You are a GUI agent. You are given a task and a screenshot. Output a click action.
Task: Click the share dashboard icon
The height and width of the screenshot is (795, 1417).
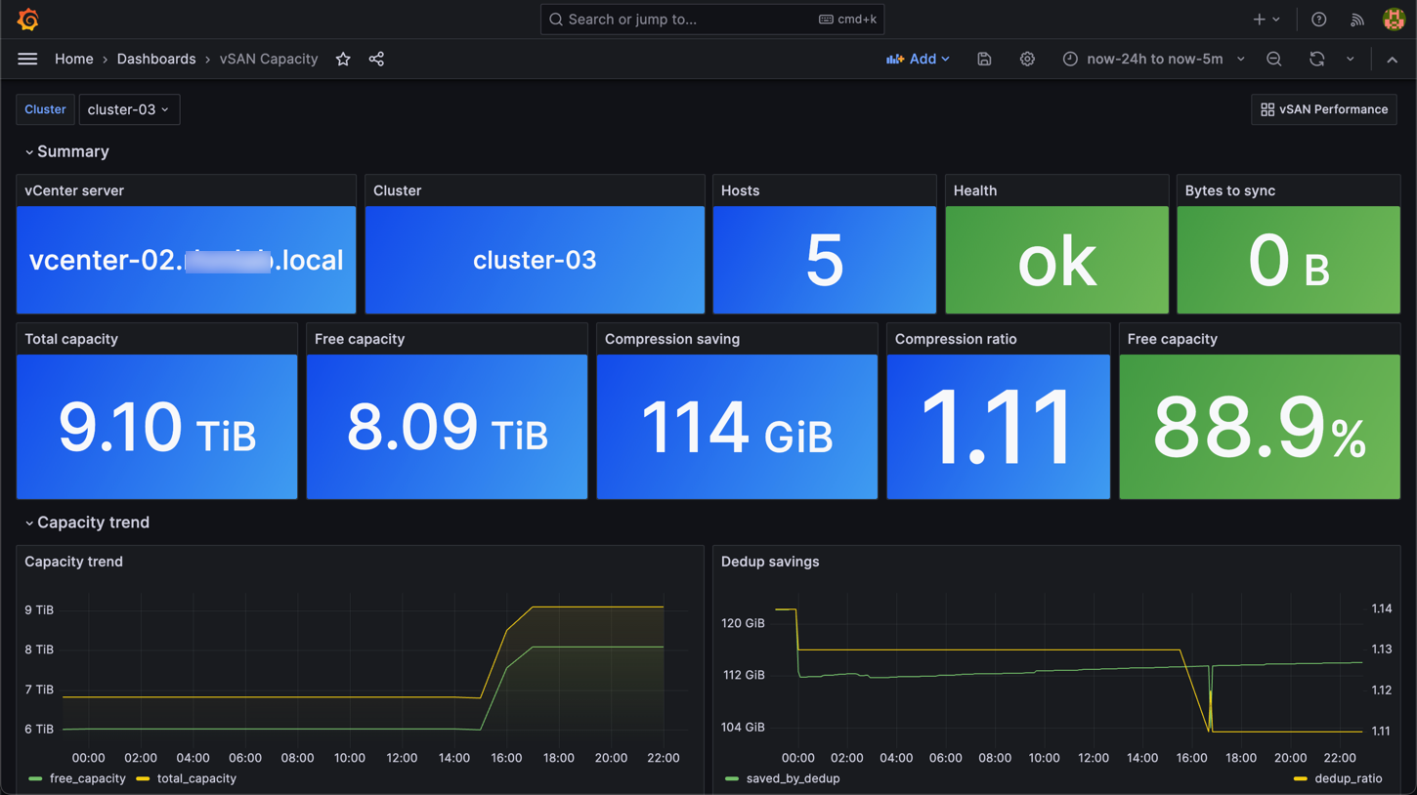(376, 60)
